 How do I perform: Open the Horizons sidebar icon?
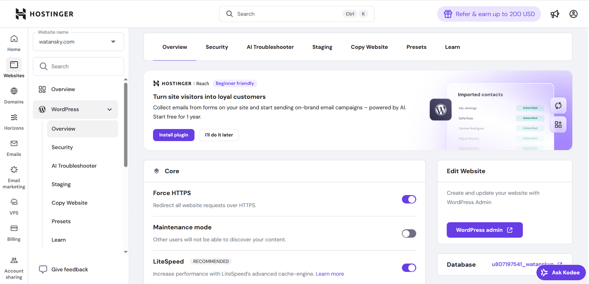point(14,117)
